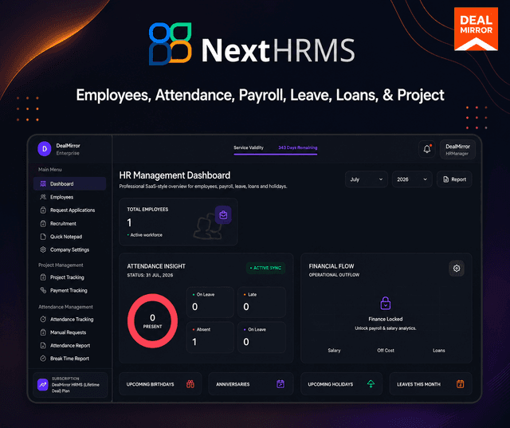The image size is (510, 428).
Task: Click the "Salary" label in Financial Flow
Action: 334,350
